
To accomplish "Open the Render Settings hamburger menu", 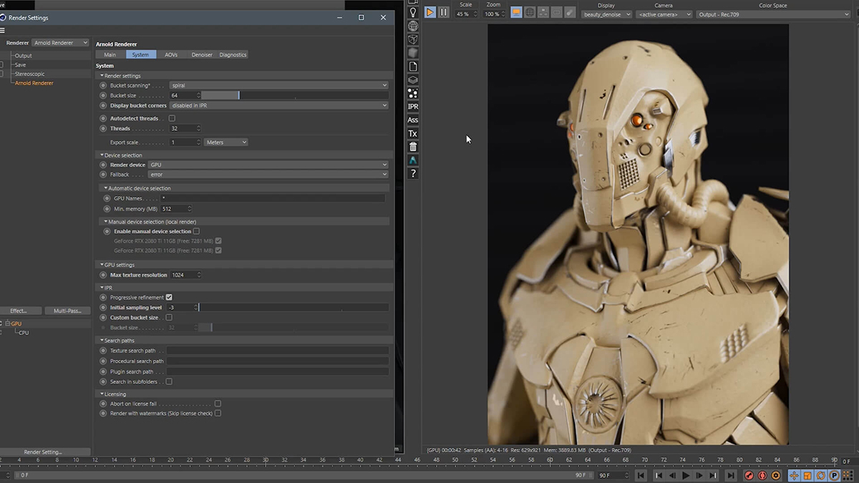I will click(x=2, y=31).
